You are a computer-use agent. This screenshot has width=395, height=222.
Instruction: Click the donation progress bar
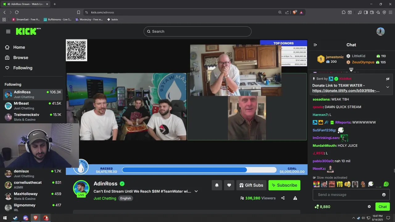(199, 170)
